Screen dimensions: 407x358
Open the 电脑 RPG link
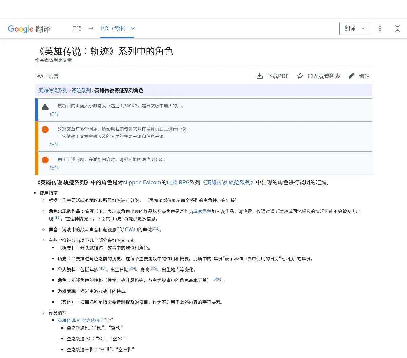tap(178, 182)
